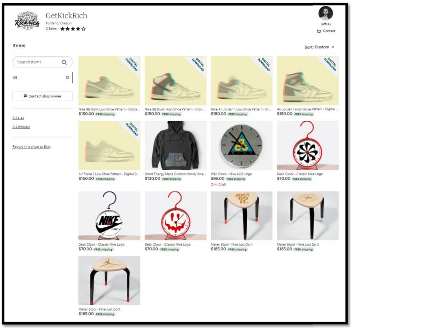The width and height of the screenshot is (437, 328).
Task: Click the GetKickRich shop name heading
Action: click(66, 16)
